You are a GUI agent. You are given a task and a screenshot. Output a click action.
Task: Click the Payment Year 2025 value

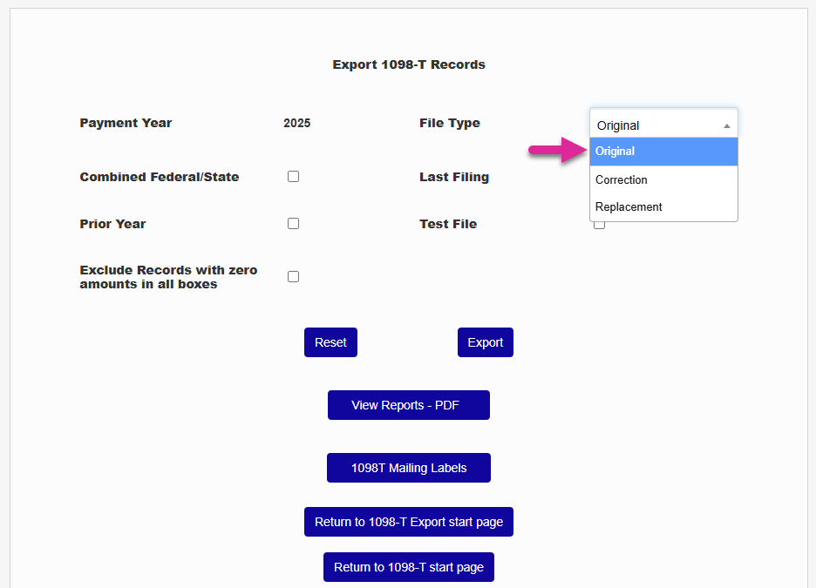point(296,123)
